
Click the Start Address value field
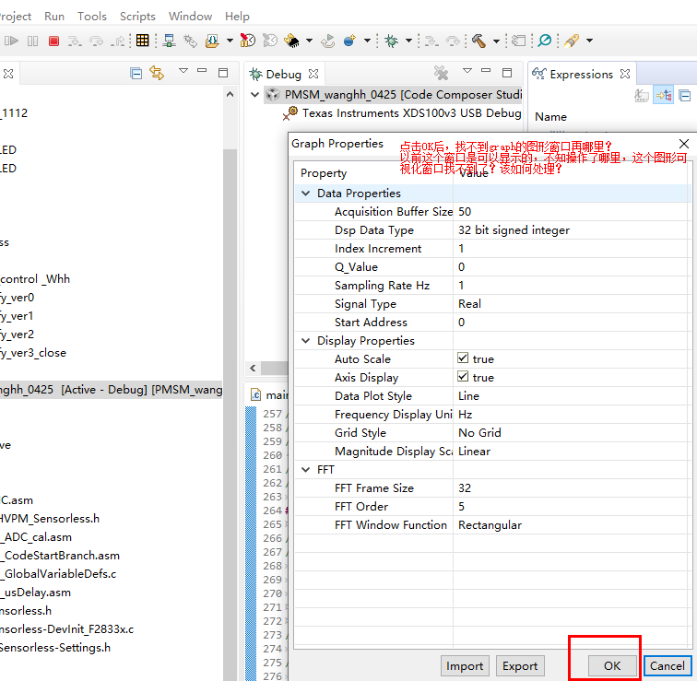click(x=571, y=322)
